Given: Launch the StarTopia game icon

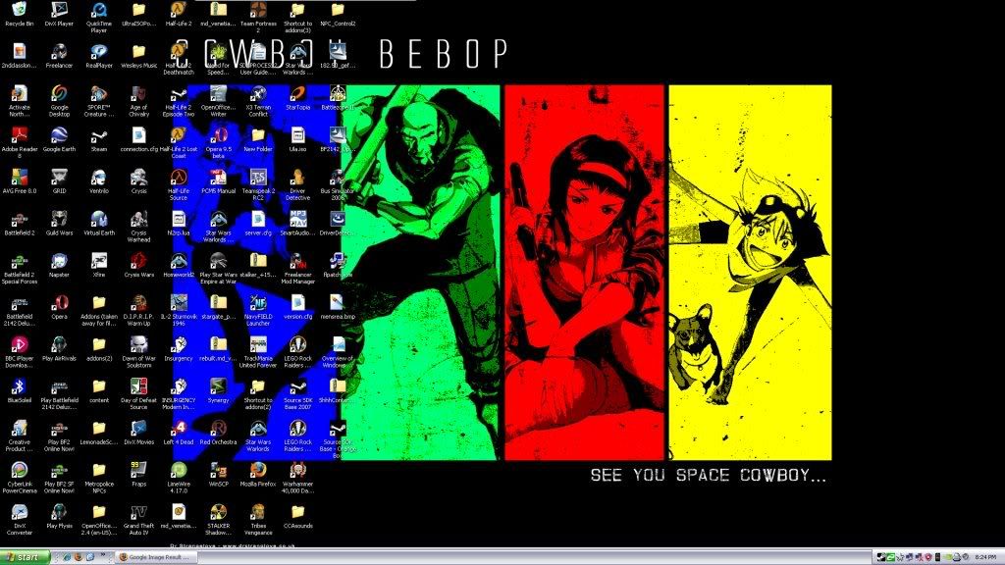Looking at the screenshot, I should 298,97.
